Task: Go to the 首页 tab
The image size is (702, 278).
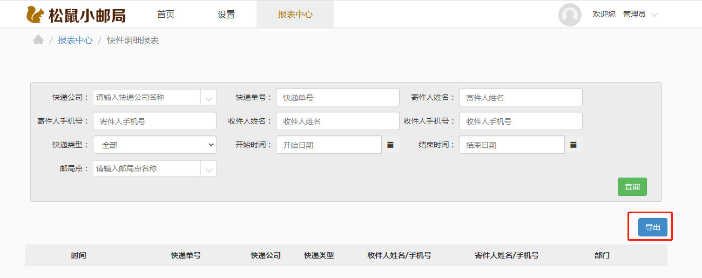Action: (x=166, y=15)
